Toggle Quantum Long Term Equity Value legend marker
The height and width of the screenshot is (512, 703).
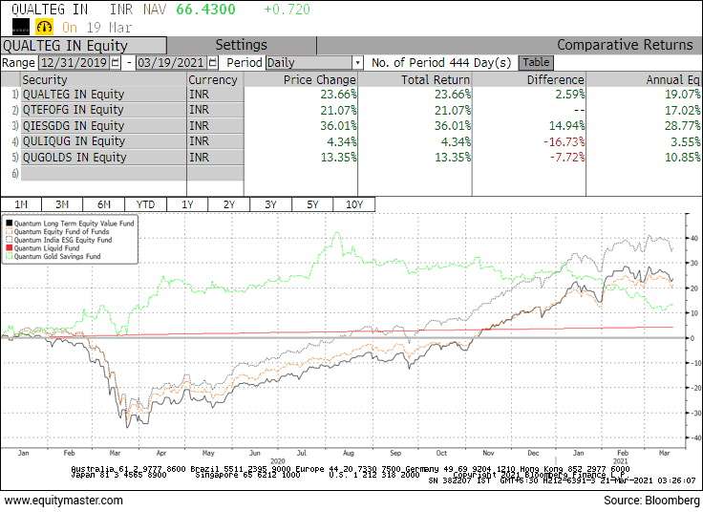tap(10, 223)
